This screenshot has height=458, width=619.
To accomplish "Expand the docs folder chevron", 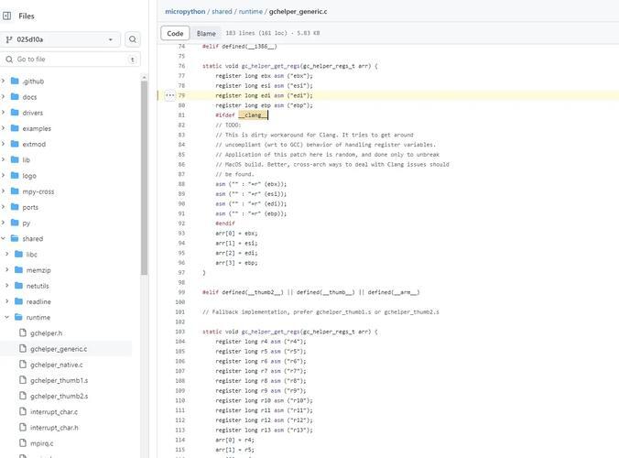I will click(3, 97).
